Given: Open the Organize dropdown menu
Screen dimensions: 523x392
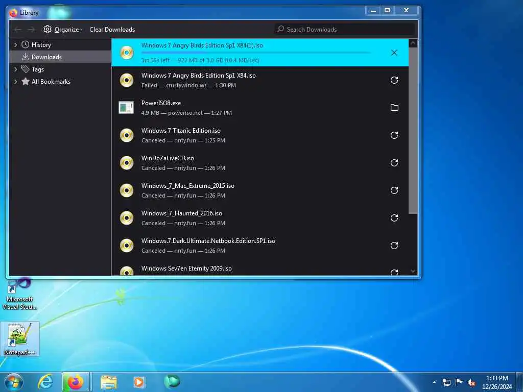Looking at the screenshot, I should (63, 29).
